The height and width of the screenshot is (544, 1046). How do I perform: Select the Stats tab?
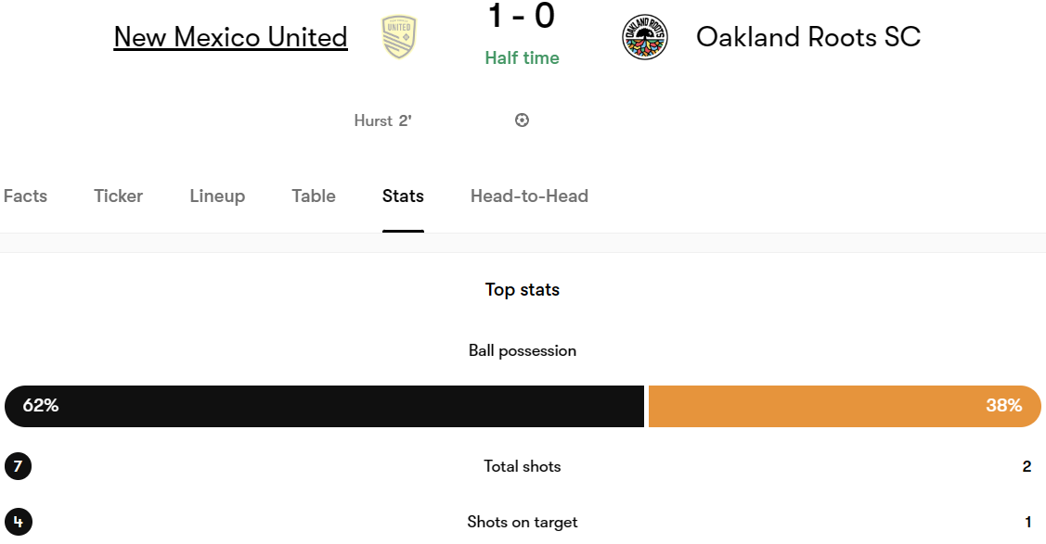click(403, 196)
